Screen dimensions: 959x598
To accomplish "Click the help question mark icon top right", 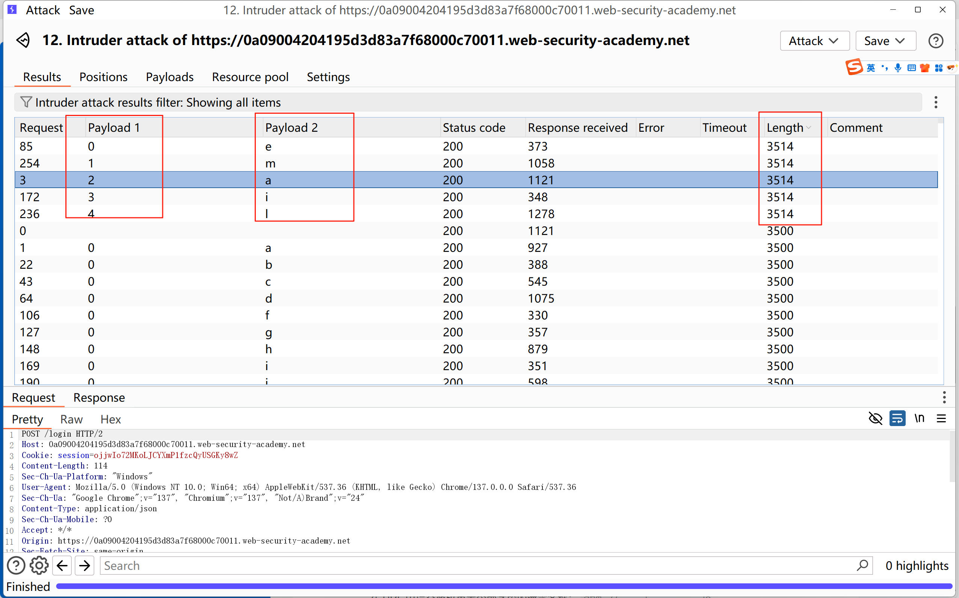I will [x=935, y=41].
